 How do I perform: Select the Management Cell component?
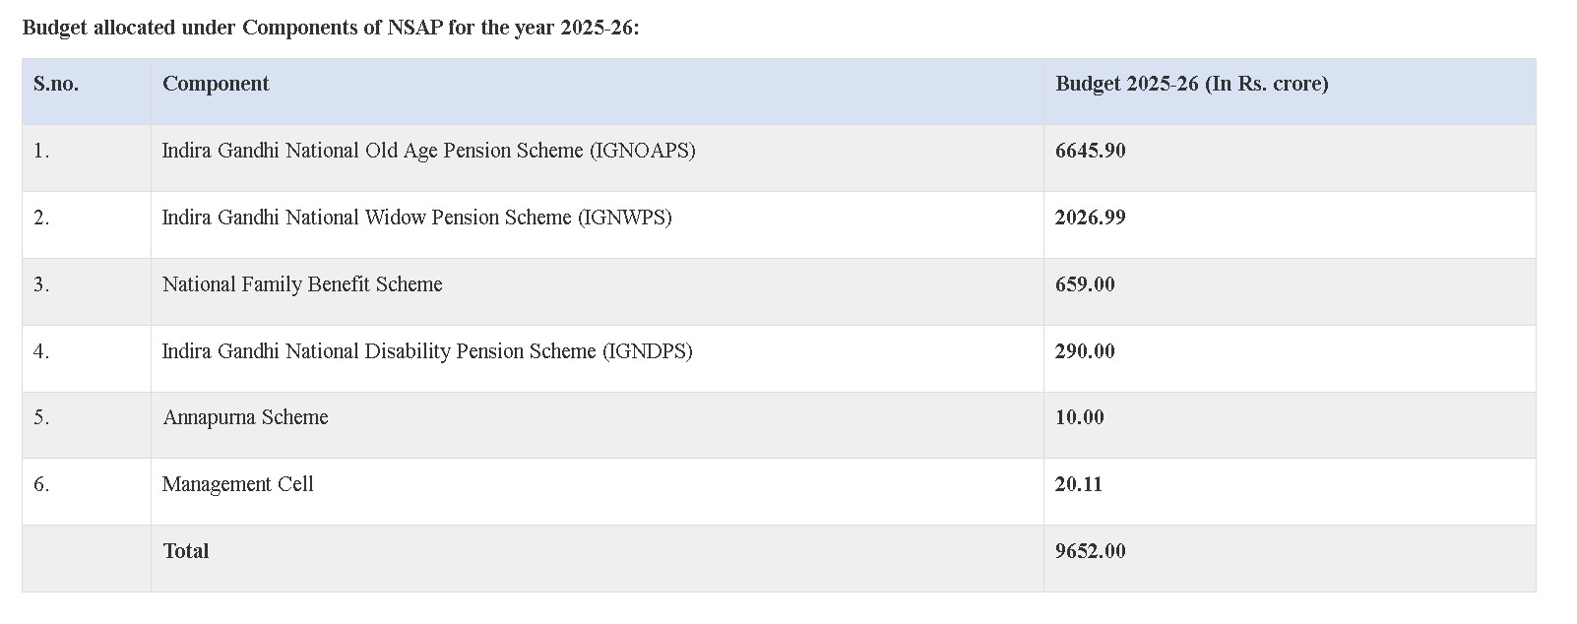coord(237,484)
